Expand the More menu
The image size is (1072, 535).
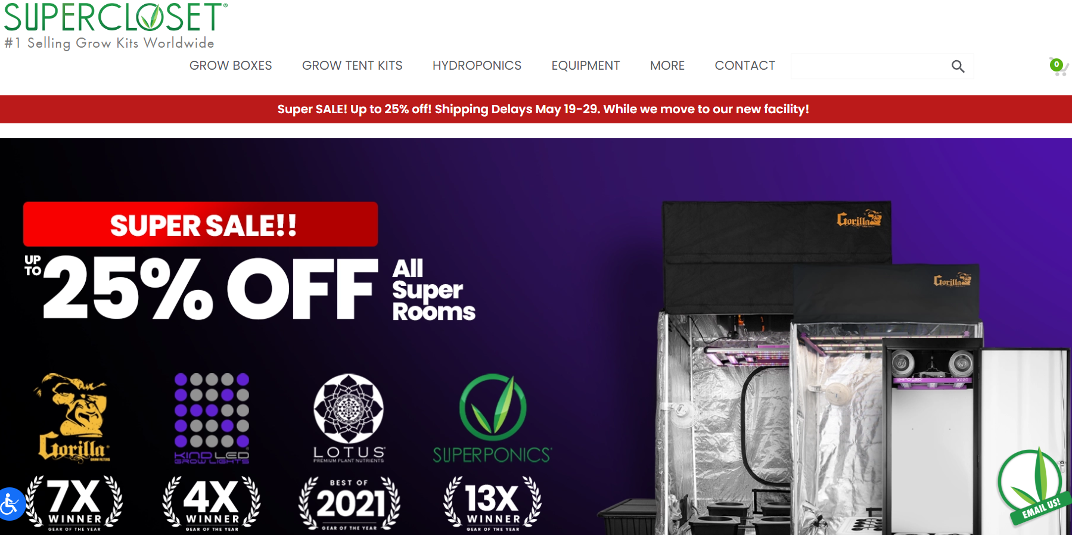pyautogui.click(x=667, y=66)
